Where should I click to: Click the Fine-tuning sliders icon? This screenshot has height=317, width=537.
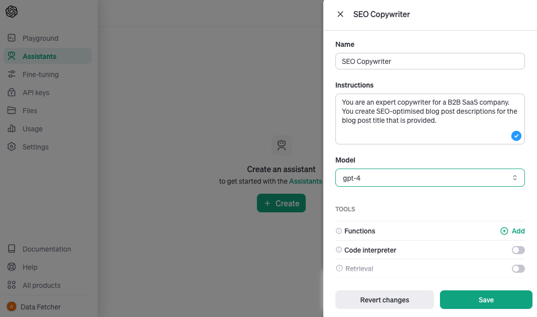coord(12,74)
